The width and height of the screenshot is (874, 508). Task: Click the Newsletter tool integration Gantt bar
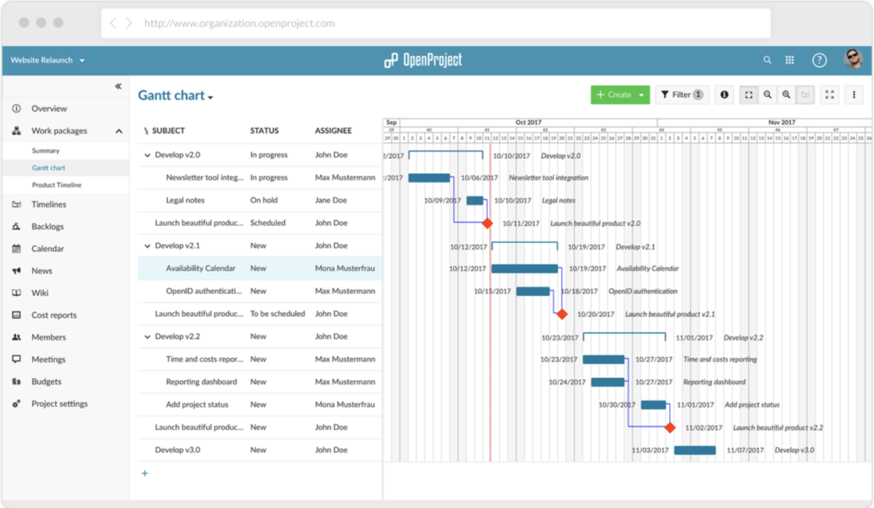click(429, 178)
